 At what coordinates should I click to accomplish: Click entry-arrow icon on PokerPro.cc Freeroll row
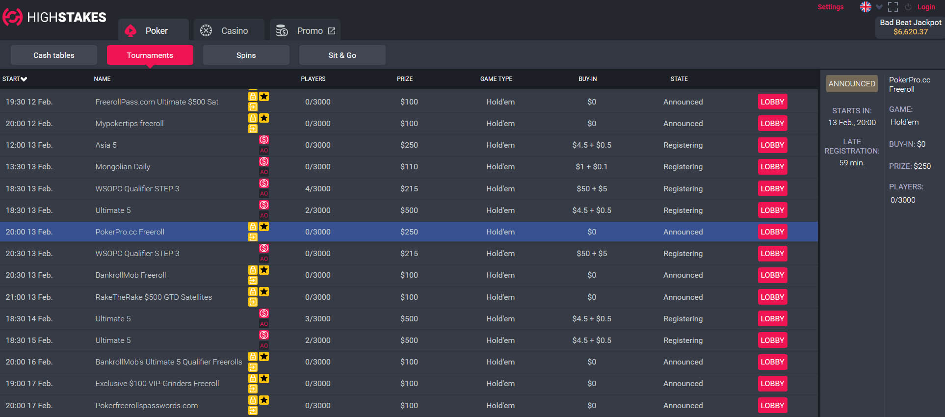[253, 237]
